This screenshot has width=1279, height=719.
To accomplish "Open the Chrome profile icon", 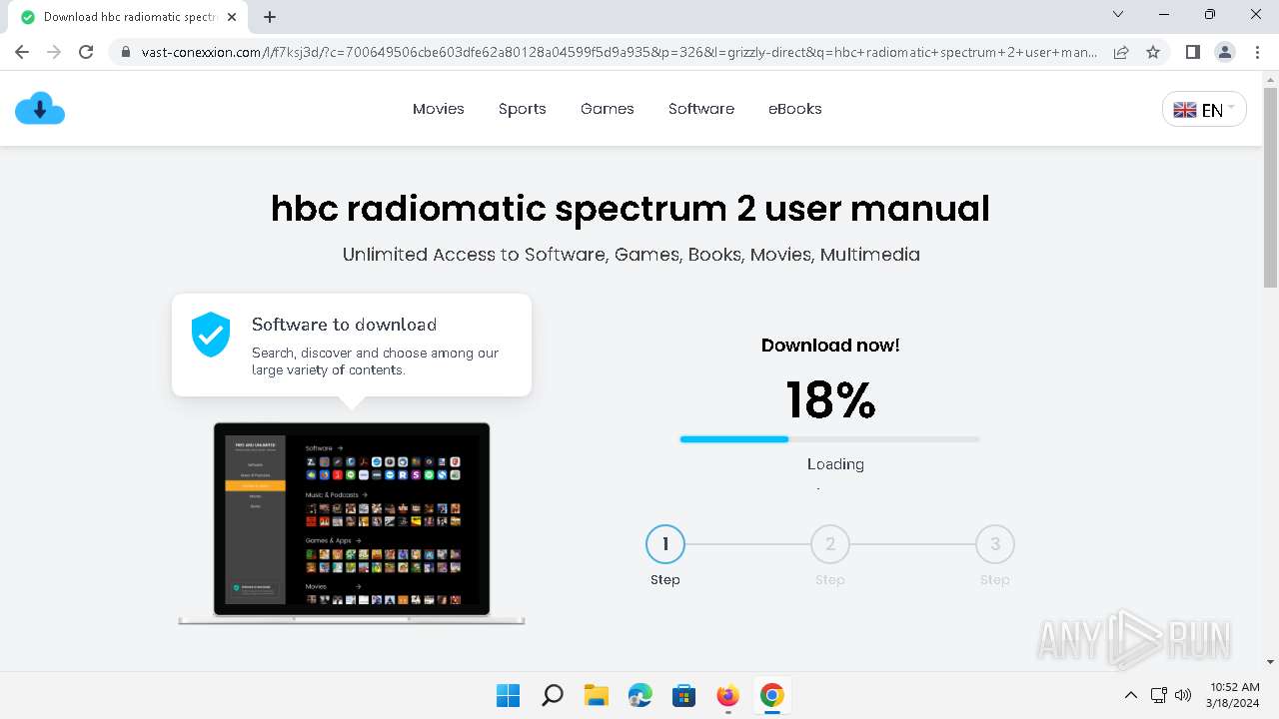I will [1224, 52].
